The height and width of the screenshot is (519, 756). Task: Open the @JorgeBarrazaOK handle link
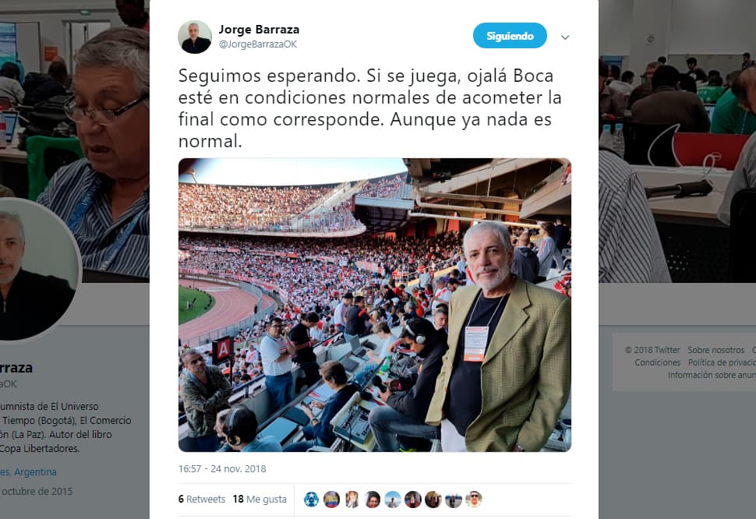258,44
